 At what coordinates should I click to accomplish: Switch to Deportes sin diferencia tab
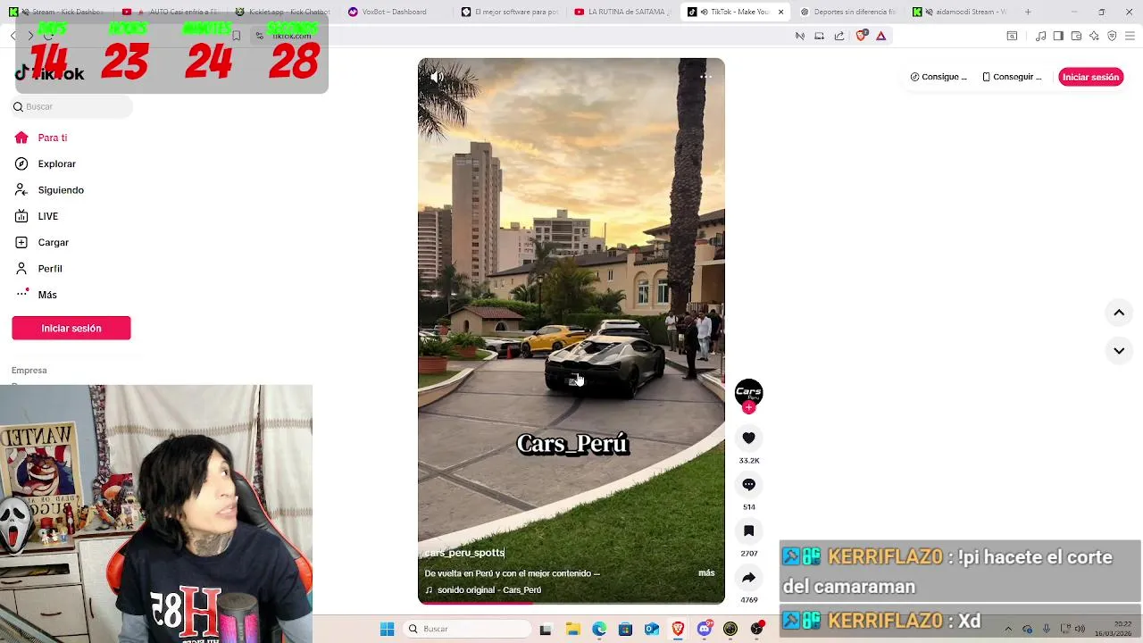[848, 12]
